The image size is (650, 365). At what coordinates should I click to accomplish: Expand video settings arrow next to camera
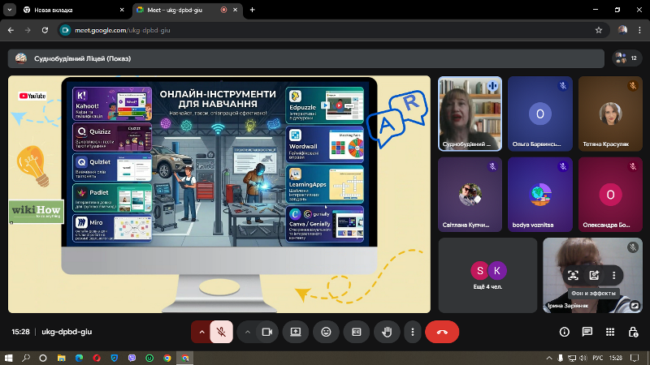pos(248,332)
